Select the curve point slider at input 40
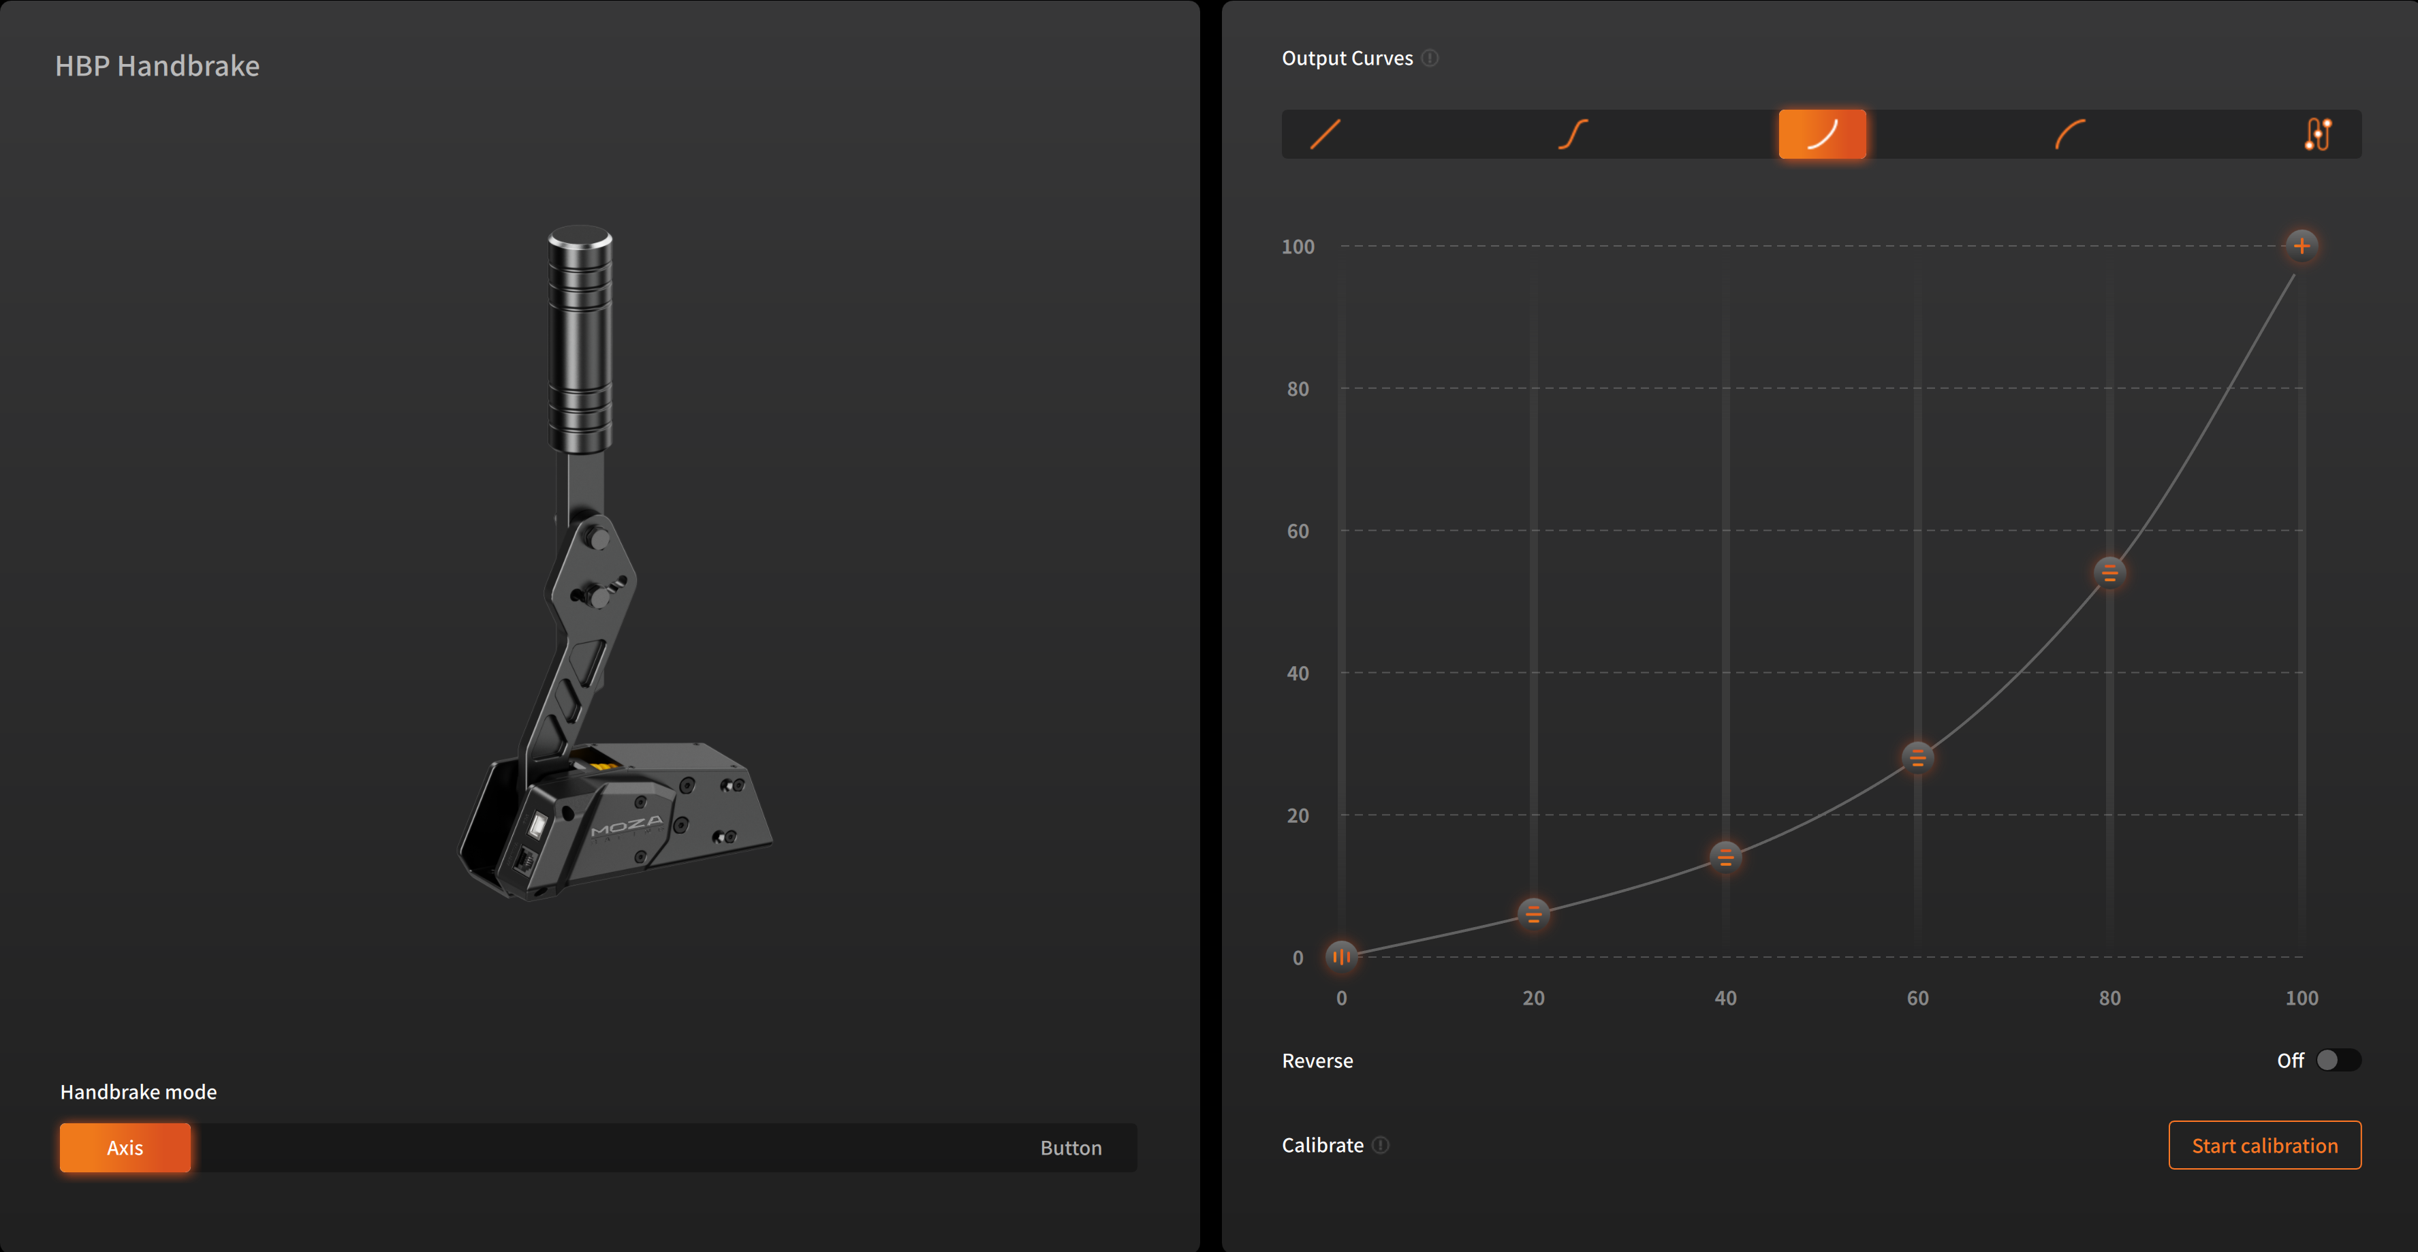The height and width of the screenshot is (1252, 2418). tap(1725, 857)
